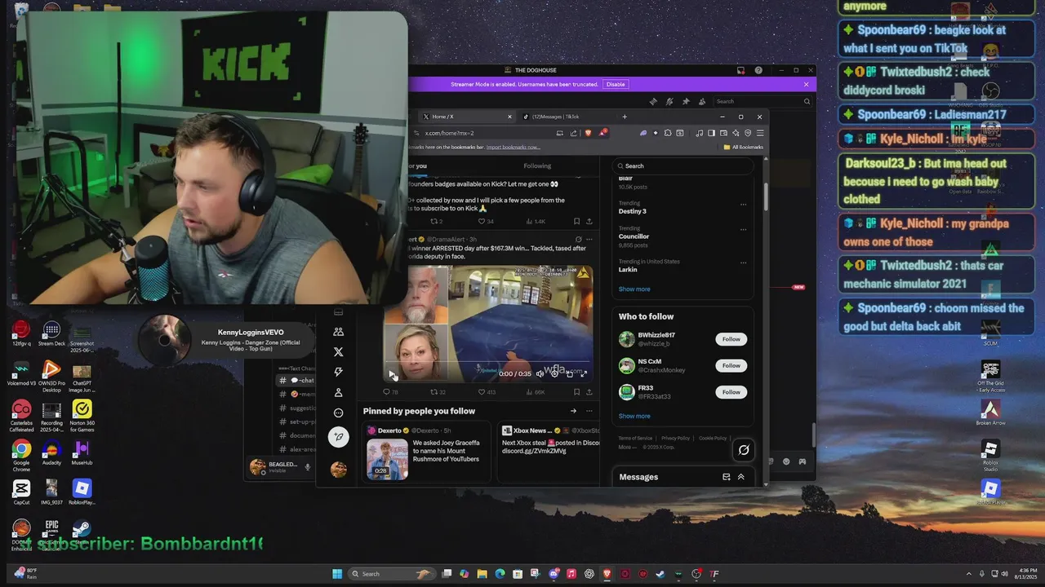Switch to Messages TikTok browser tab
The image size is (1045, 587).
(563, 117)
